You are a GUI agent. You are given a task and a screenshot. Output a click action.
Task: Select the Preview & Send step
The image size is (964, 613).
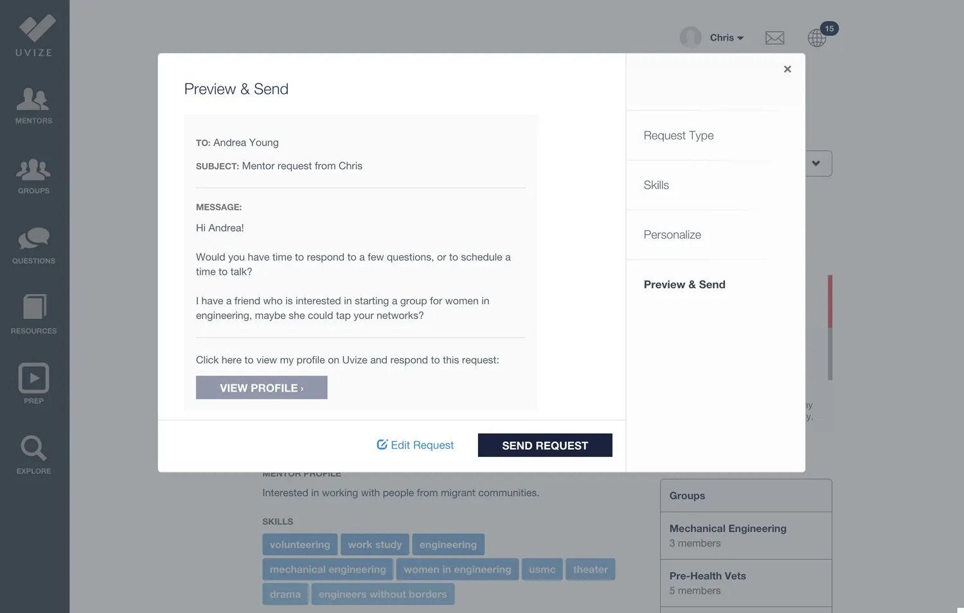click(684, 284)
